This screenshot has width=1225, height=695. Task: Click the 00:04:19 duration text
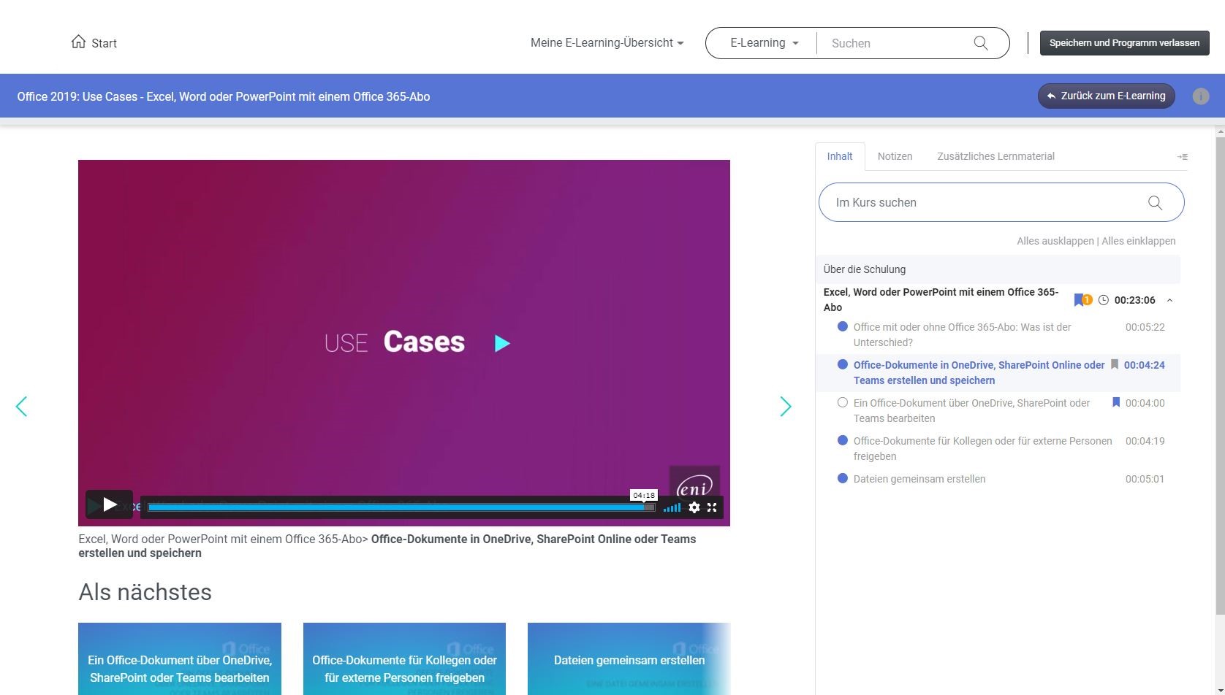tap(1145, 441)
